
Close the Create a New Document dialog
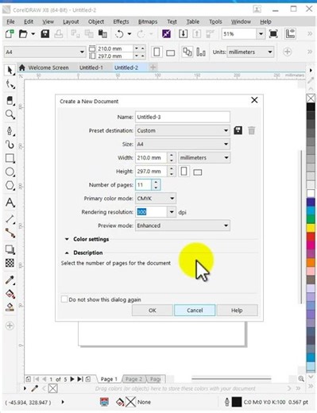254,100
